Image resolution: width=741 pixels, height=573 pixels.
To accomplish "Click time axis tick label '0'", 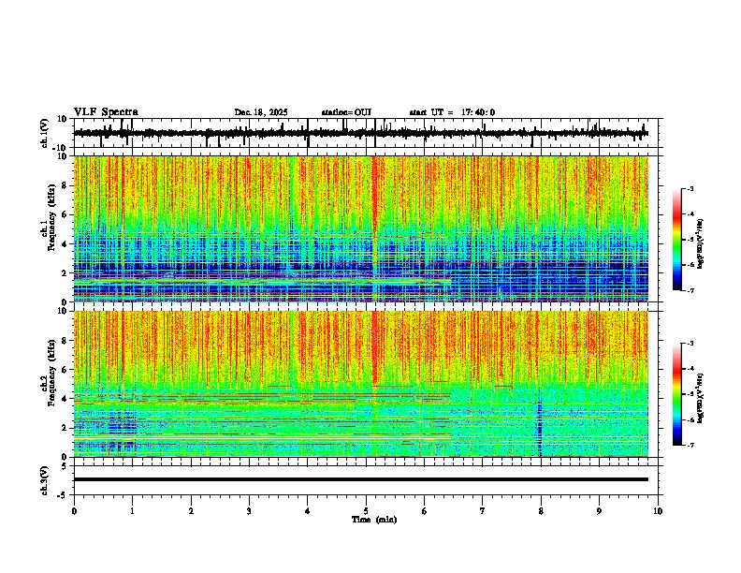I will pyautogui.click(x=74, y=511).
